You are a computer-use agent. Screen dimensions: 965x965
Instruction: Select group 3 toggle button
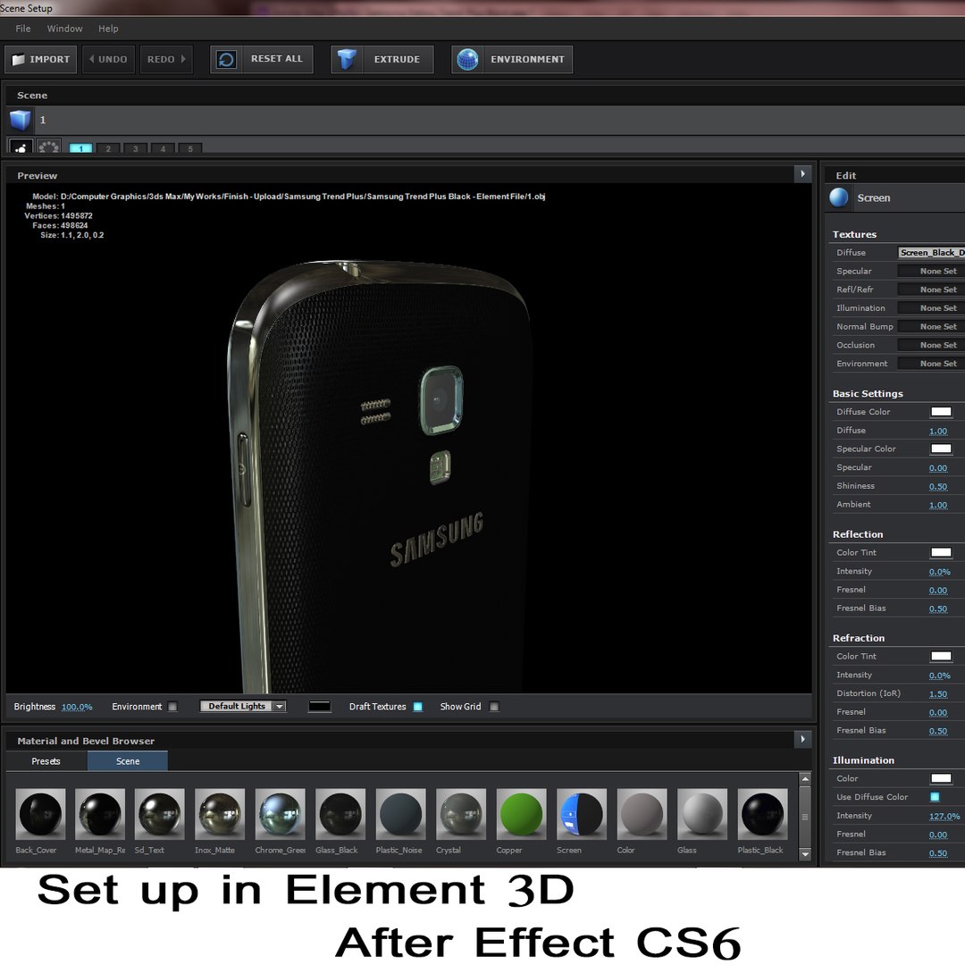pos(136,148)
